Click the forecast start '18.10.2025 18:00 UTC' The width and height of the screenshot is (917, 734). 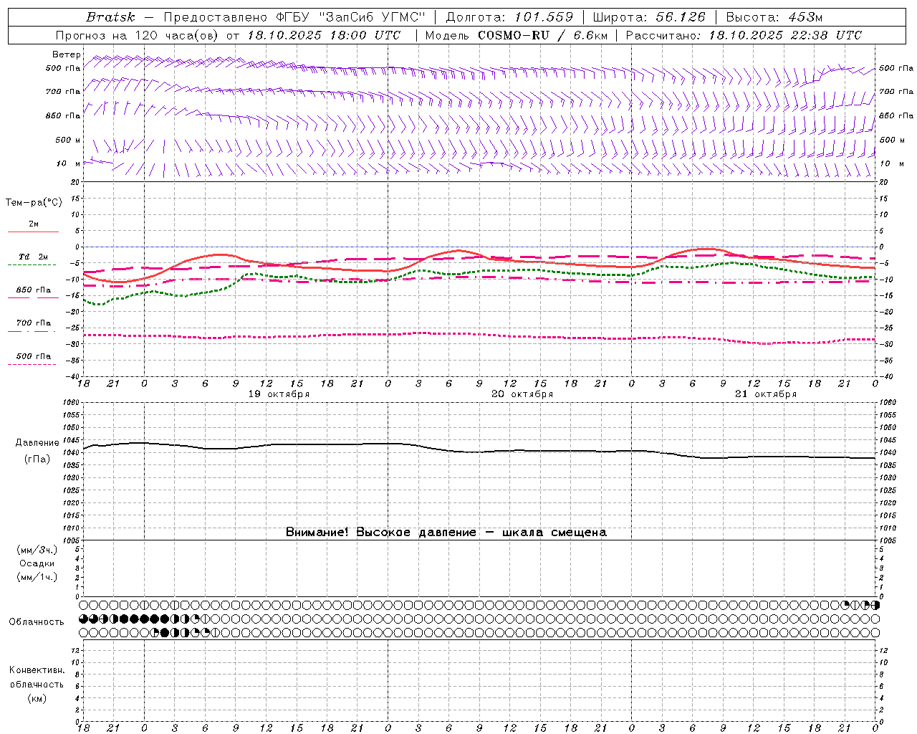(324, 35)
